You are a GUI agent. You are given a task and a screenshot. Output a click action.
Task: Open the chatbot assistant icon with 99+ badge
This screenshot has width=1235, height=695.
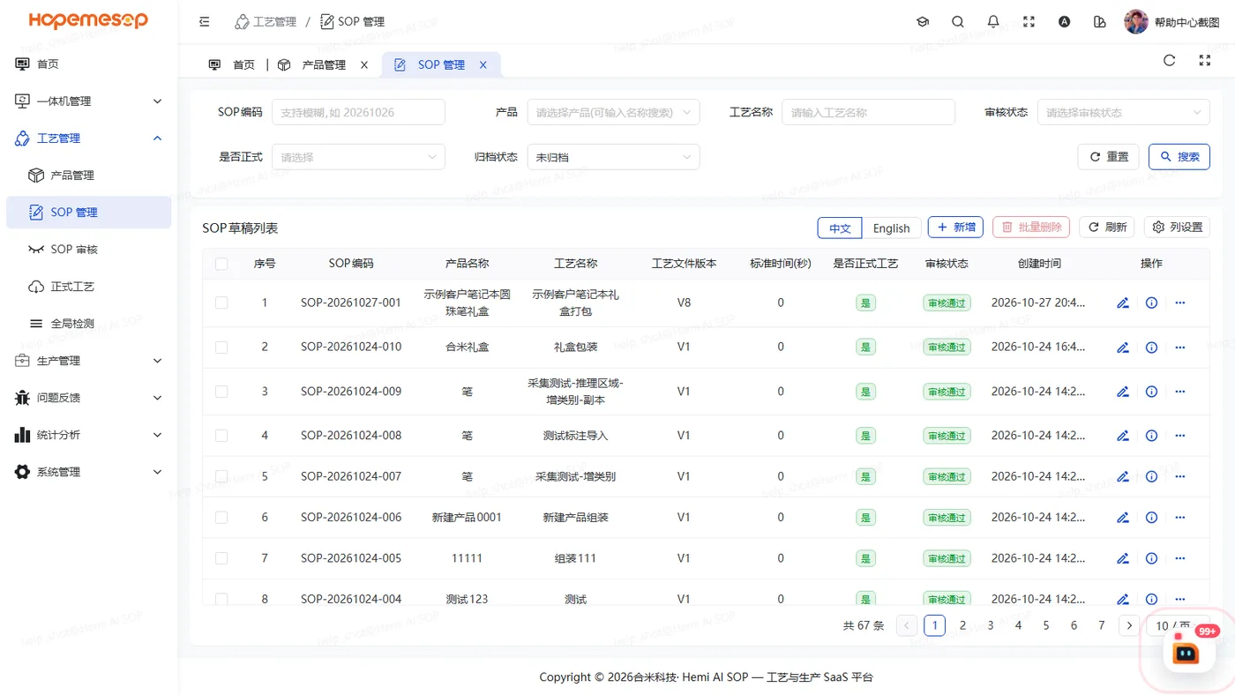pos(1186,652)
